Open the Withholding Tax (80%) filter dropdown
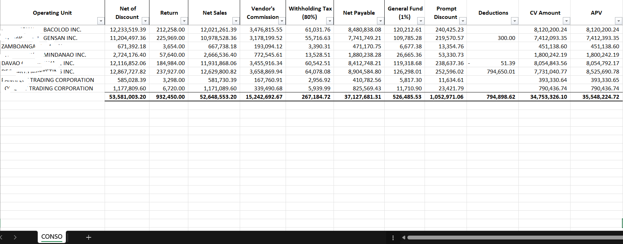The height and width of the screenshot is (244, 623). [x=329, y=21]
